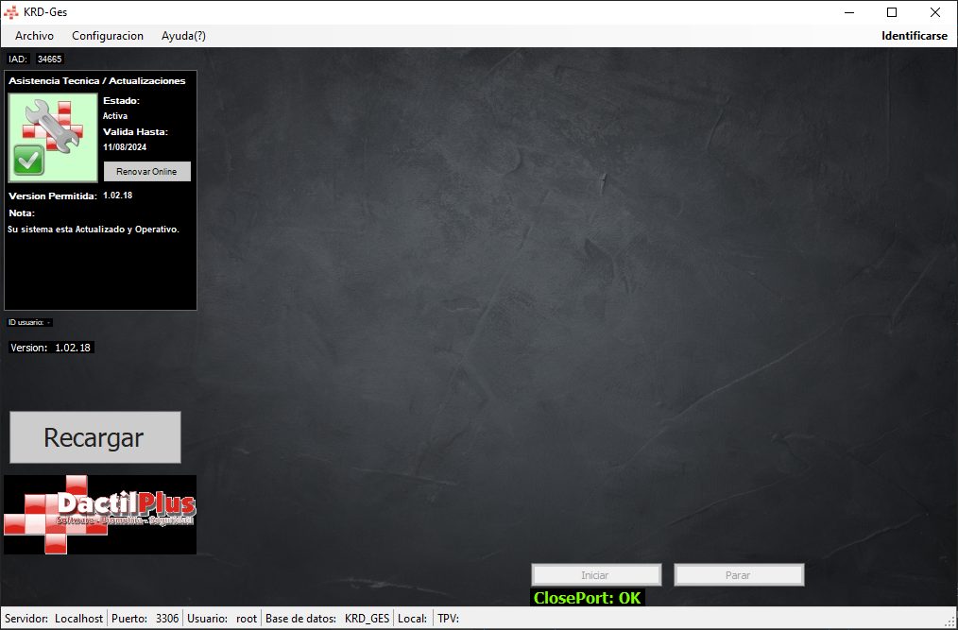Open the Archivo menu

pyautogui.click(x=34, y=36)
